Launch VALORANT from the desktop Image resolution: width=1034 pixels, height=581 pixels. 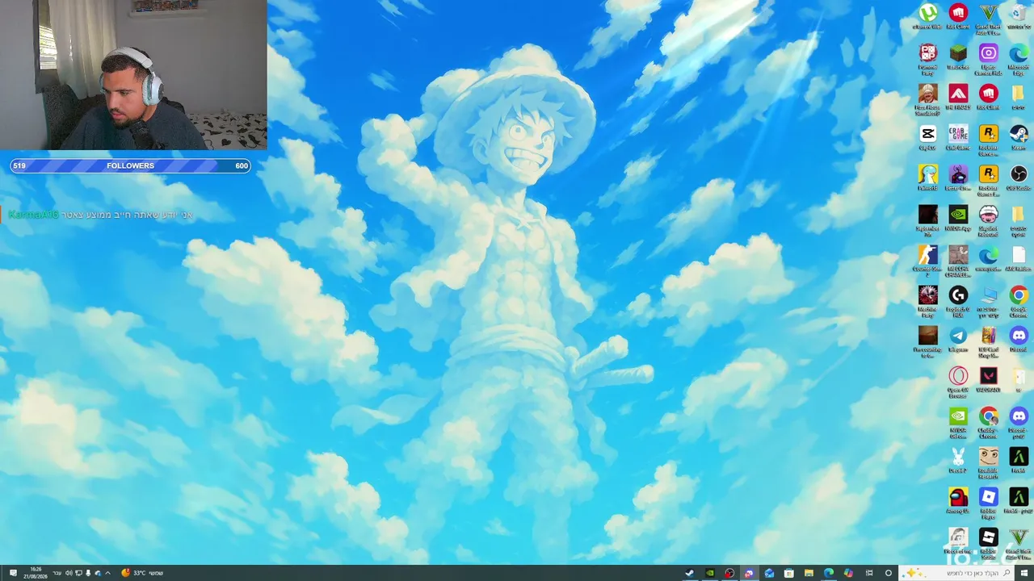988,379
